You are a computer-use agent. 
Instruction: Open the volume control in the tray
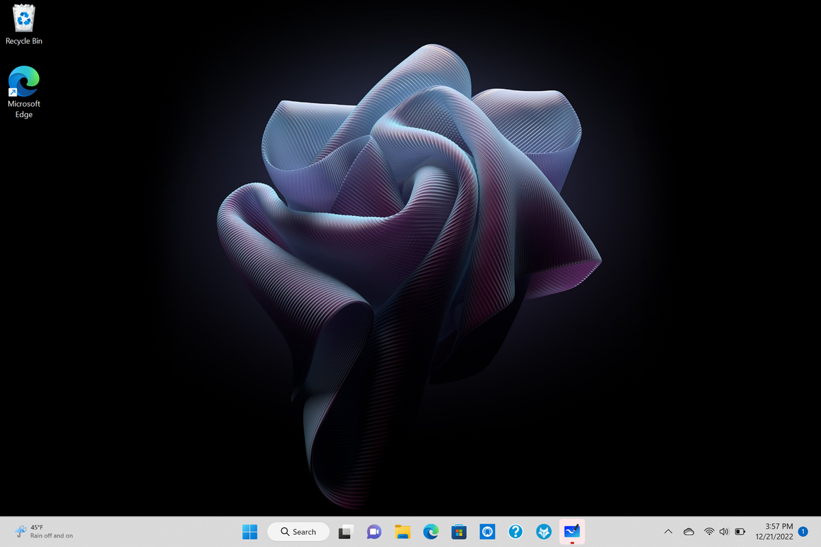(724, 531)
